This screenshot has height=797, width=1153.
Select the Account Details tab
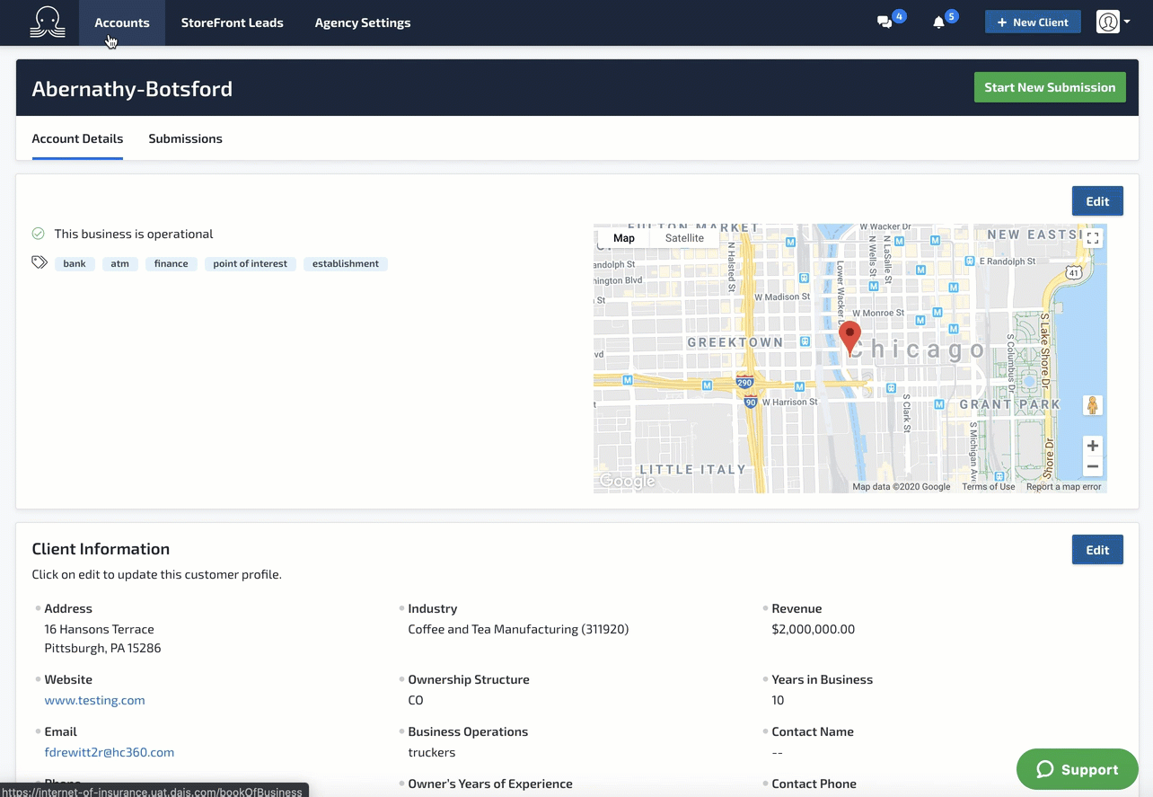point(77,138)
